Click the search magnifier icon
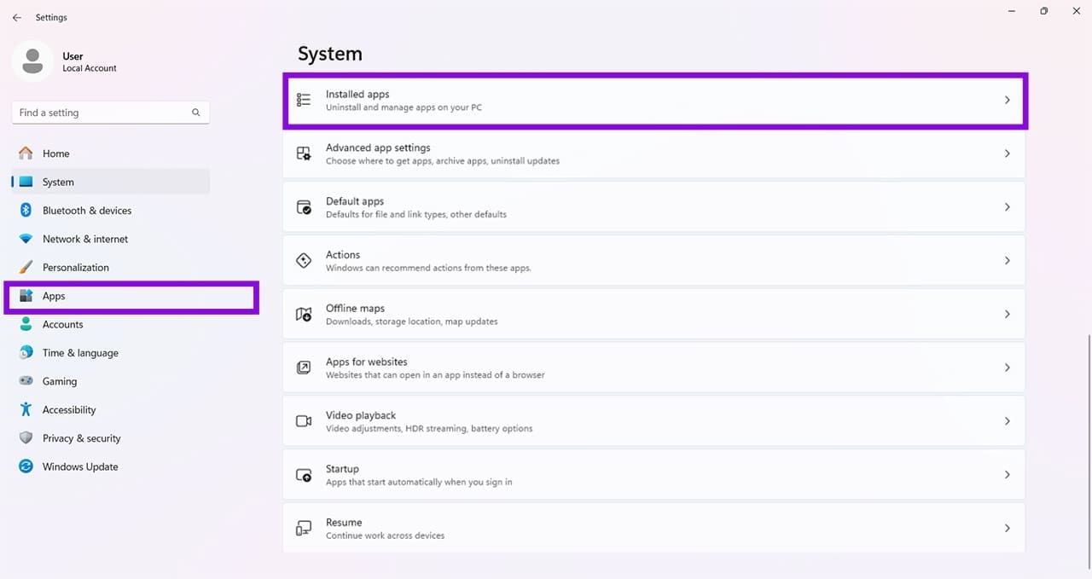Image resolution: width=1092 pixels, height=579 pixels. click(x=196, y=113)
